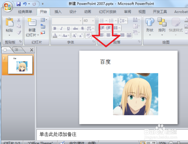Screen dimensions: 188x144
Task: Open the columns button
Action: [x=117, y=28]
